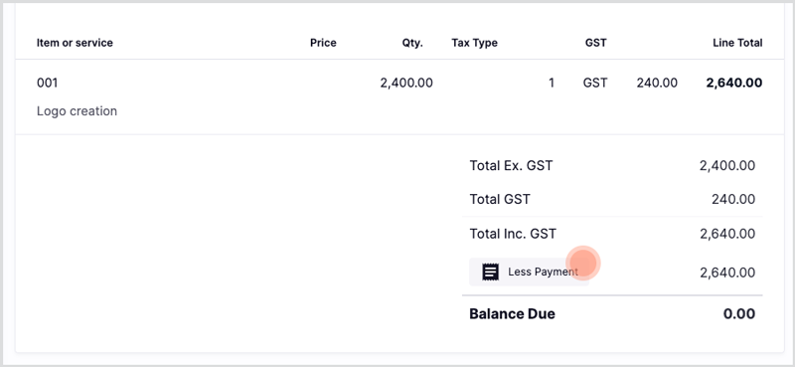Select item code 001
The image size is (795, 367).
[x=47, y=83]
